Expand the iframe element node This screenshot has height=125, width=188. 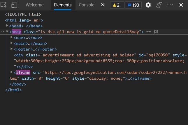[x=11, y=72]
